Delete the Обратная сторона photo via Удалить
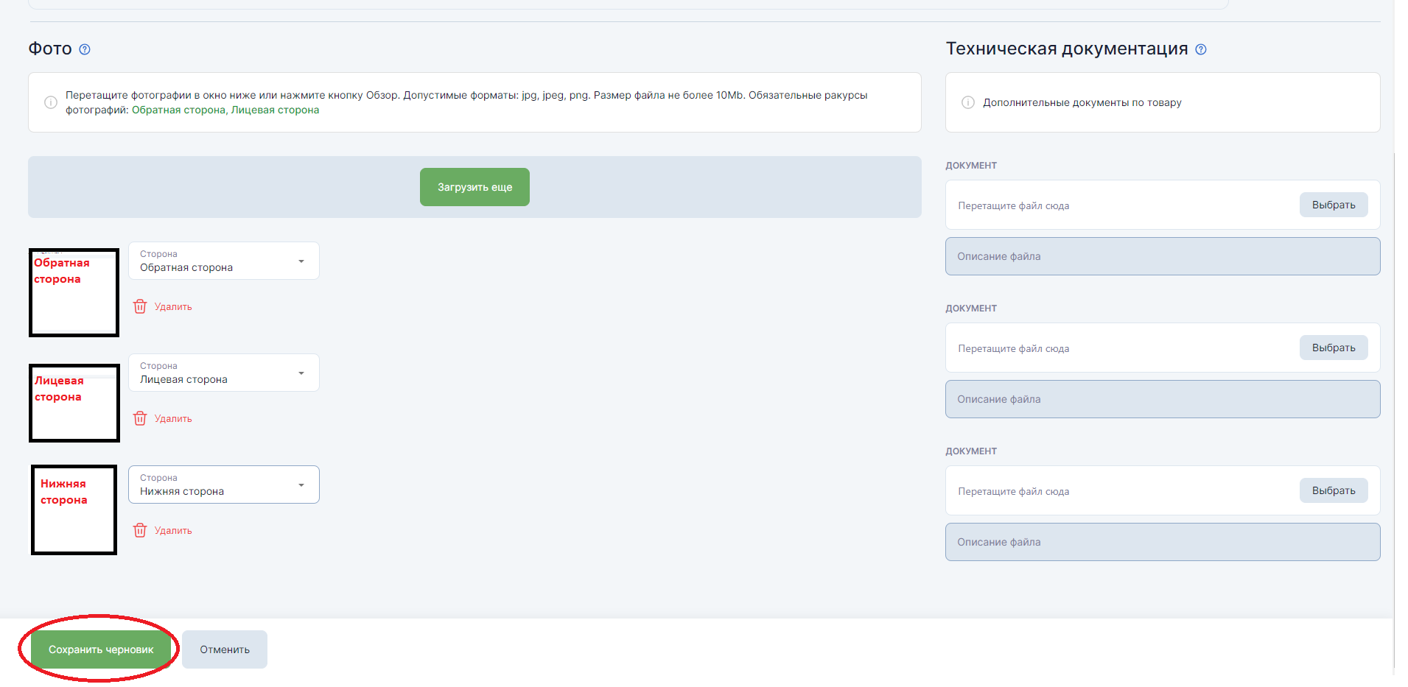 click(173, 306)
